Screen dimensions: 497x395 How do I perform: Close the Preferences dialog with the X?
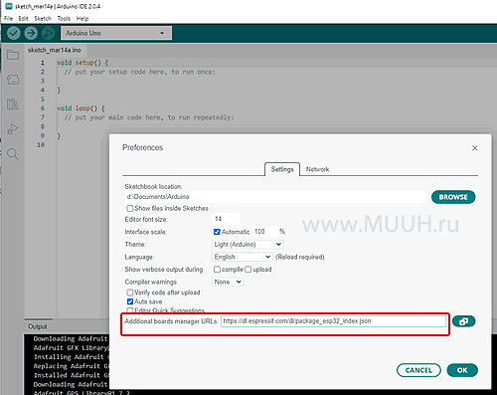[x=475, y=148]
